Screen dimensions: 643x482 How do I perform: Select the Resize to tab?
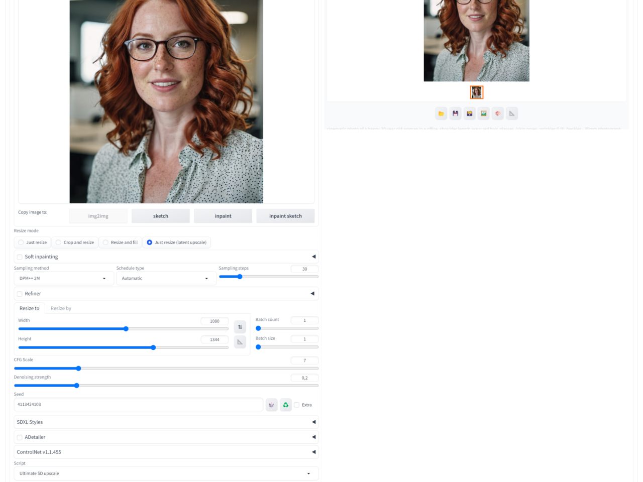tap(29, 308)
